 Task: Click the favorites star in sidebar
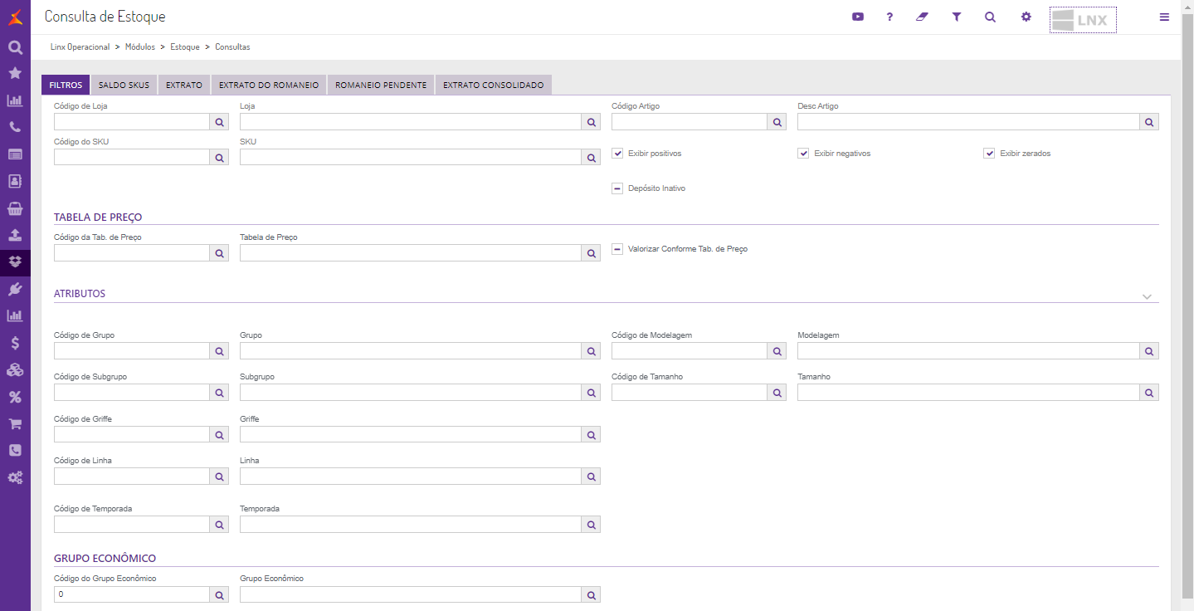point(15,73)
